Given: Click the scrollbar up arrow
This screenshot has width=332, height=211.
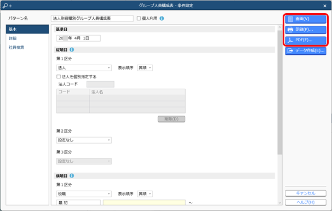Looking at the screenshot, I should coord(280,27).
